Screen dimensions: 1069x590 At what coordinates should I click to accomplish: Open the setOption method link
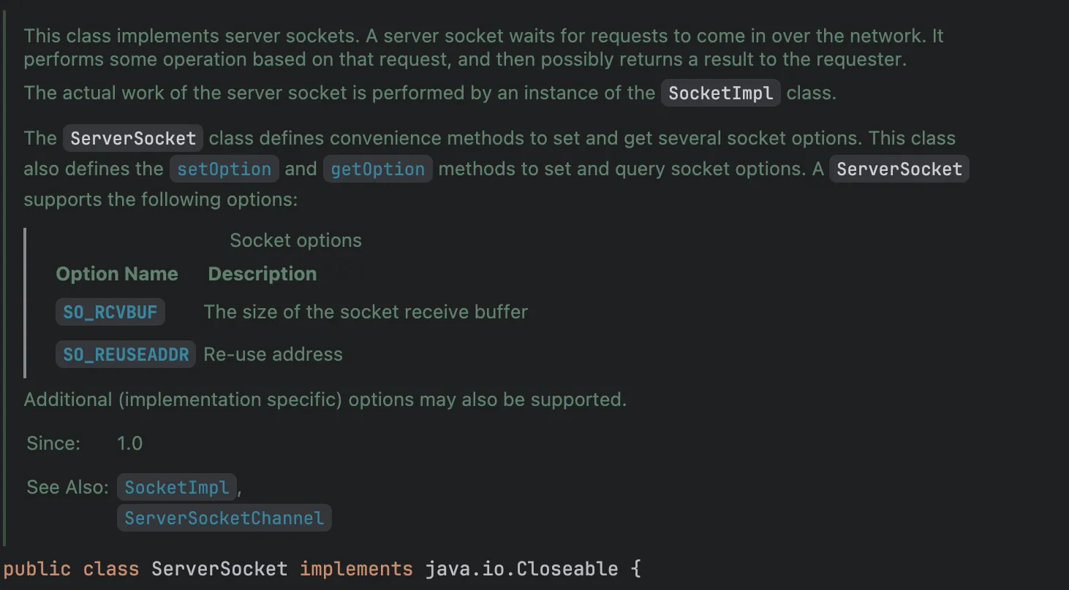point(224,169)
